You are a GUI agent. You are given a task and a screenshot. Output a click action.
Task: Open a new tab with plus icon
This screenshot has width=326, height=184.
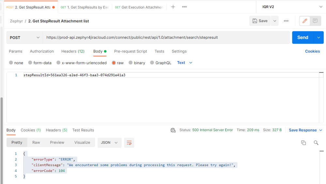173,7
